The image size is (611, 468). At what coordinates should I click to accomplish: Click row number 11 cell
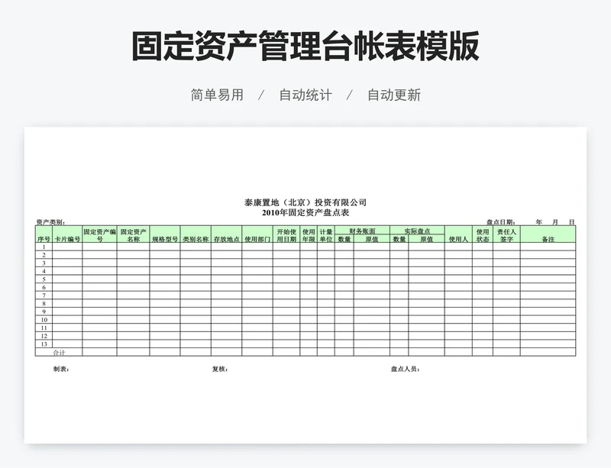pos(44,328)
